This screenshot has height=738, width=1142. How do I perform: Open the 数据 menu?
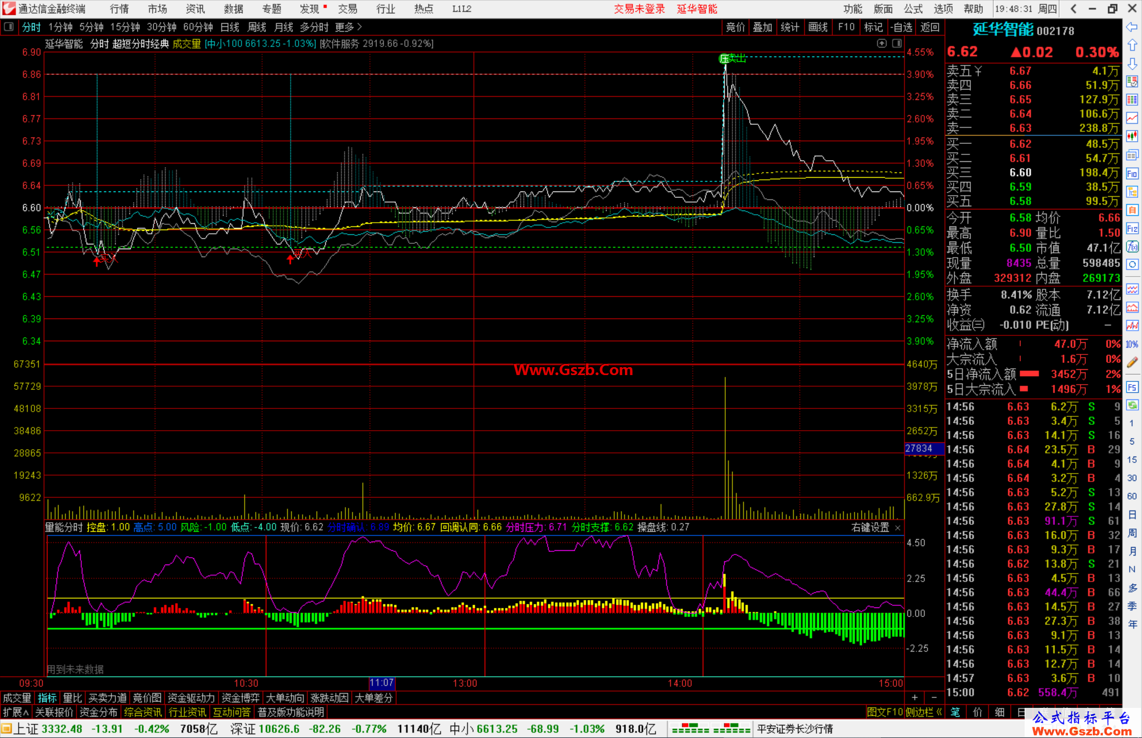[233, 9]
